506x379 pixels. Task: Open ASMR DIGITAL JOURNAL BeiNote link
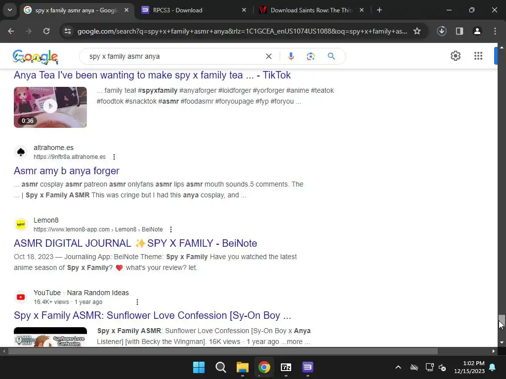(x=135, y=243)
